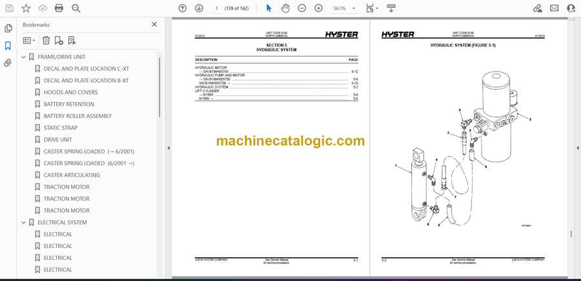Open the page thumbnails panel
This screenshot has width=581, height=281.
point(8,28)
